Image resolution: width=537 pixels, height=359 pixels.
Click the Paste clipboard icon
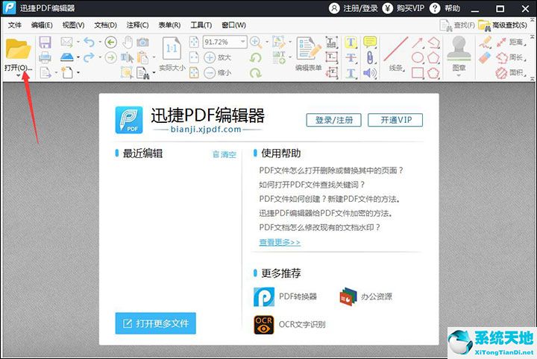(x=142, y=57)
